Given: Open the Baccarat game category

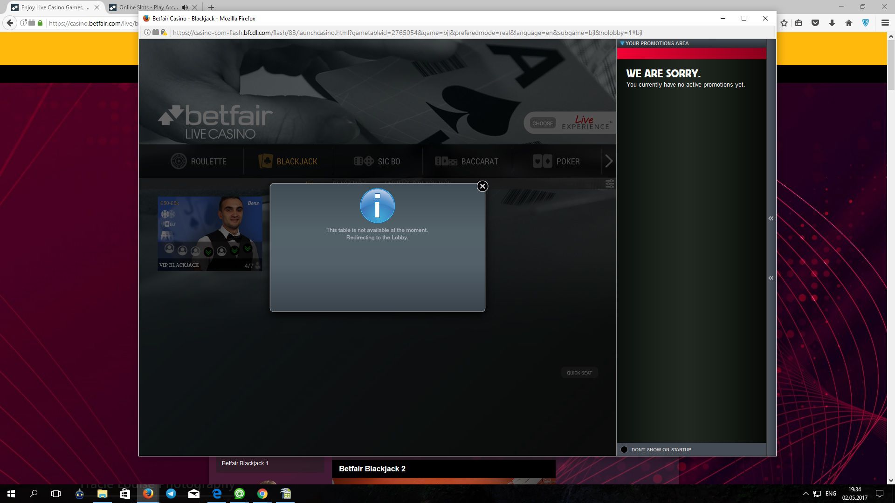Looking at the screenshot, I should point(467,161).
